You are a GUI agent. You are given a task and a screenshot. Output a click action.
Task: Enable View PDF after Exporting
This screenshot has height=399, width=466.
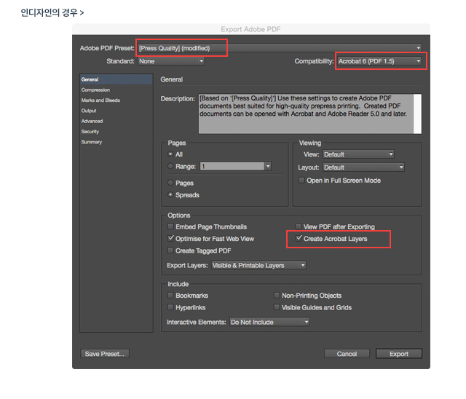pos(299,226)
